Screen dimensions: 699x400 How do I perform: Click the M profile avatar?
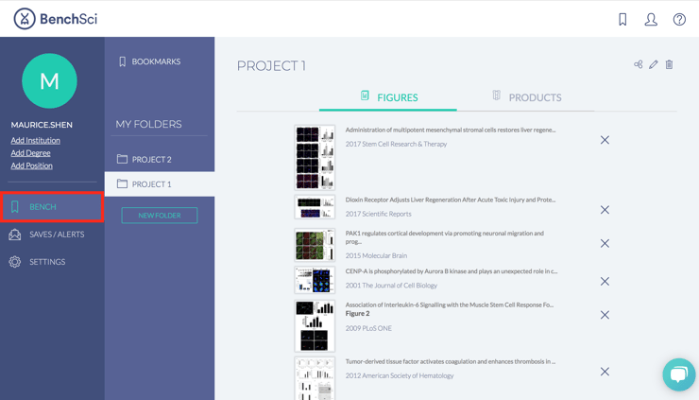pos(49,80)
